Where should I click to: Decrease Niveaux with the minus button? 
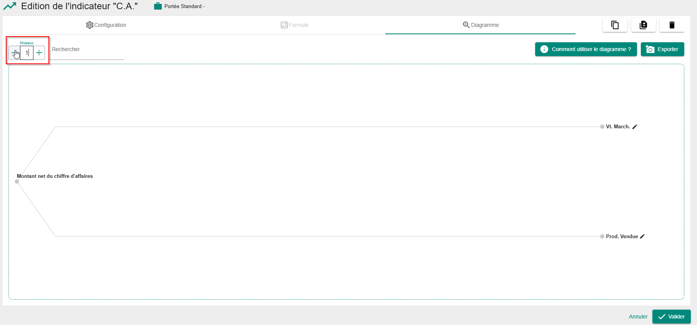point(14,53)
